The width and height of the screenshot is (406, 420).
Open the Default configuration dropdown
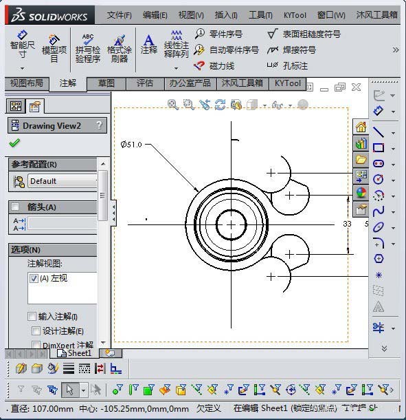pos(62,181)
